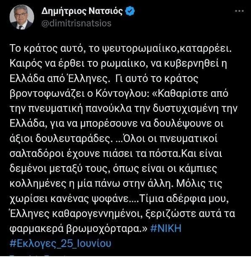Screen dimensions: 251x257
Task: Open Δημήτριος Νατσιός profile picture
Action: (x=22, y=17)
